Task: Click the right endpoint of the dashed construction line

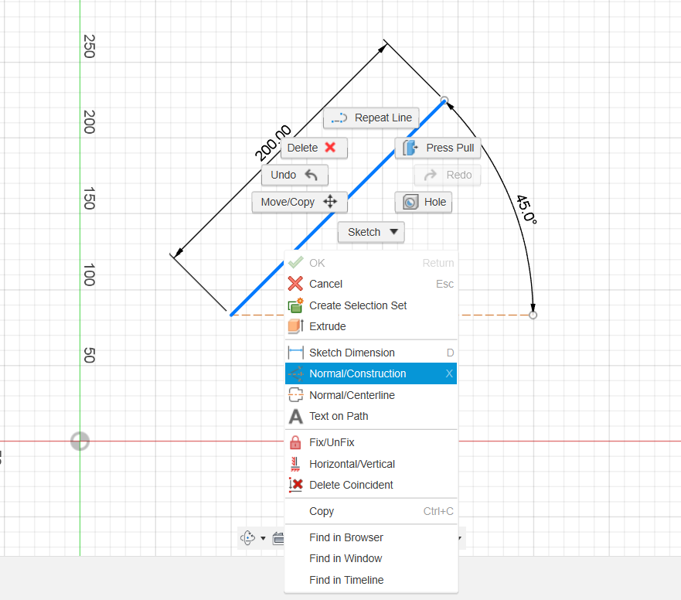Action: click(533, 315)
